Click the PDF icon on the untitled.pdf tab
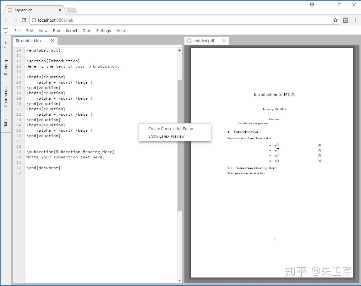 189,40
